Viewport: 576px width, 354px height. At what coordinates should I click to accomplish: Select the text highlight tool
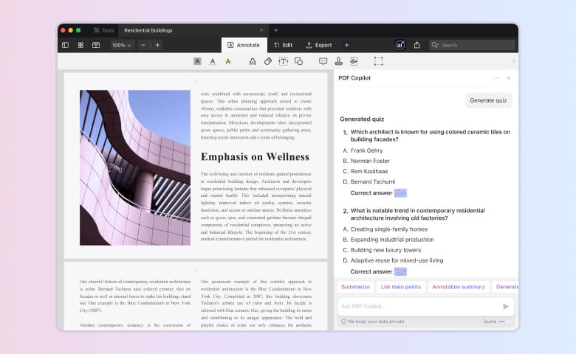tap(197, 61)
